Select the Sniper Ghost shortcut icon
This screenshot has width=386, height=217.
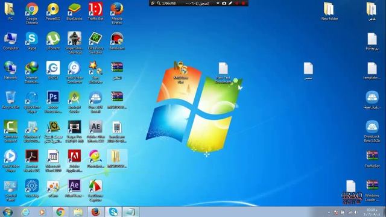(74, 42)
